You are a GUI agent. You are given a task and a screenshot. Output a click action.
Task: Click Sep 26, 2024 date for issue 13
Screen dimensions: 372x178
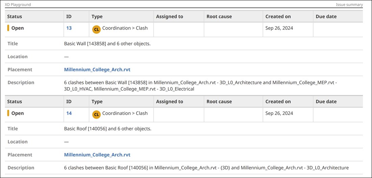[x=279, y=28]
